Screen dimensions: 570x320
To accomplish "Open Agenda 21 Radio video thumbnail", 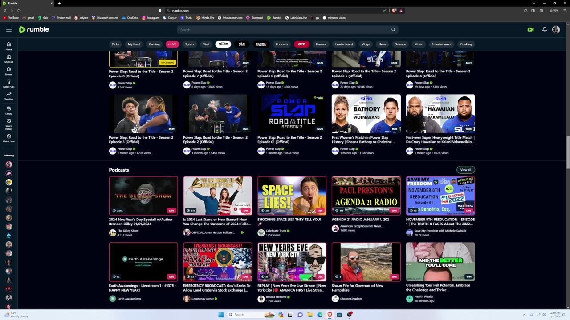I will (366, 196).
